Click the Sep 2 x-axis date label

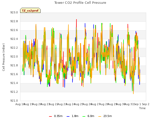click(146, 104)
